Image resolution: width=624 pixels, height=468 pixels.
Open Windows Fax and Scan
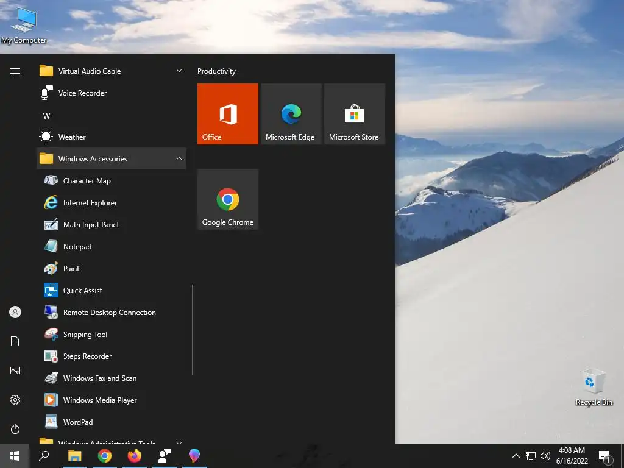[x=112, y=378]
